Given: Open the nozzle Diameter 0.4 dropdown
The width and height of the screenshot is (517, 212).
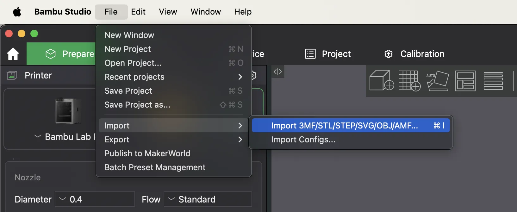Looking at the screenshot, I should click(x=95, y=199).
